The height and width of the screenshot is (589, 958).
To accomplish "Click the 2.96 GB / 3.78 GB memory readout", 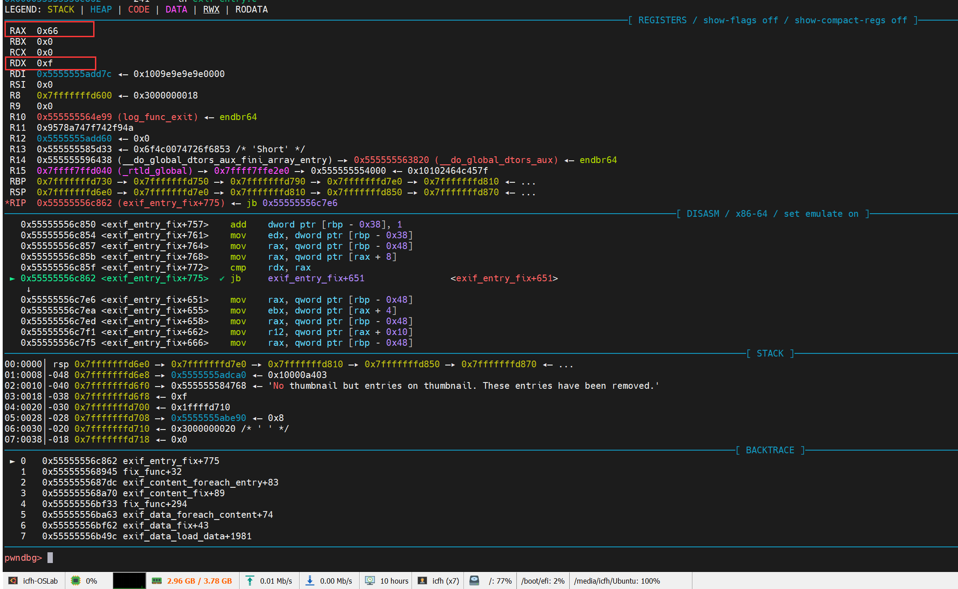I will pyautogui.click(x=199, y=581).
